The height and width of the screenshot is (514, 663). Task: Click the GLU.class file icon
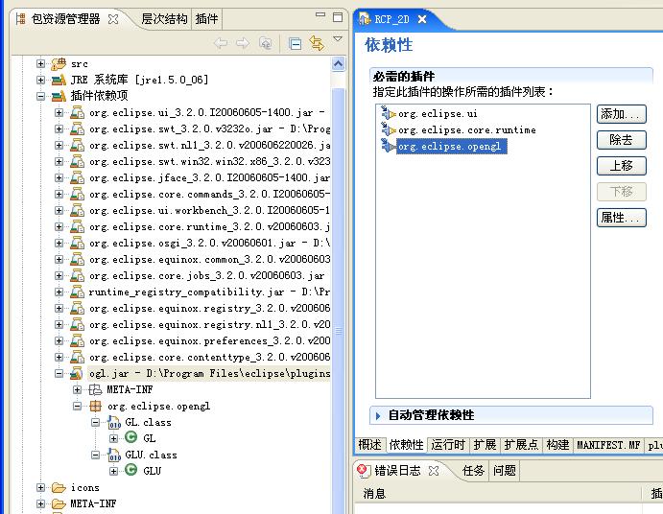tap(114, 455)
